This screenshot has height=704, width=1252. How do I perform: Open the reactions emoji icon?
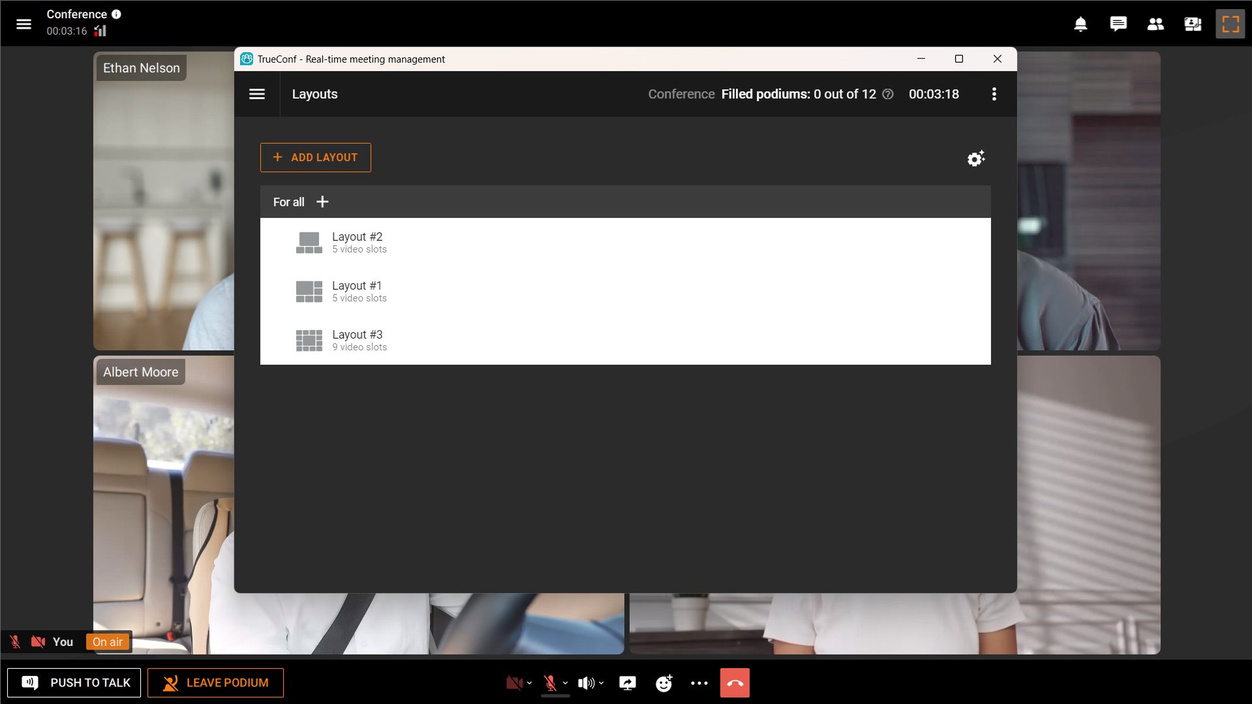[x=664, y=683]
